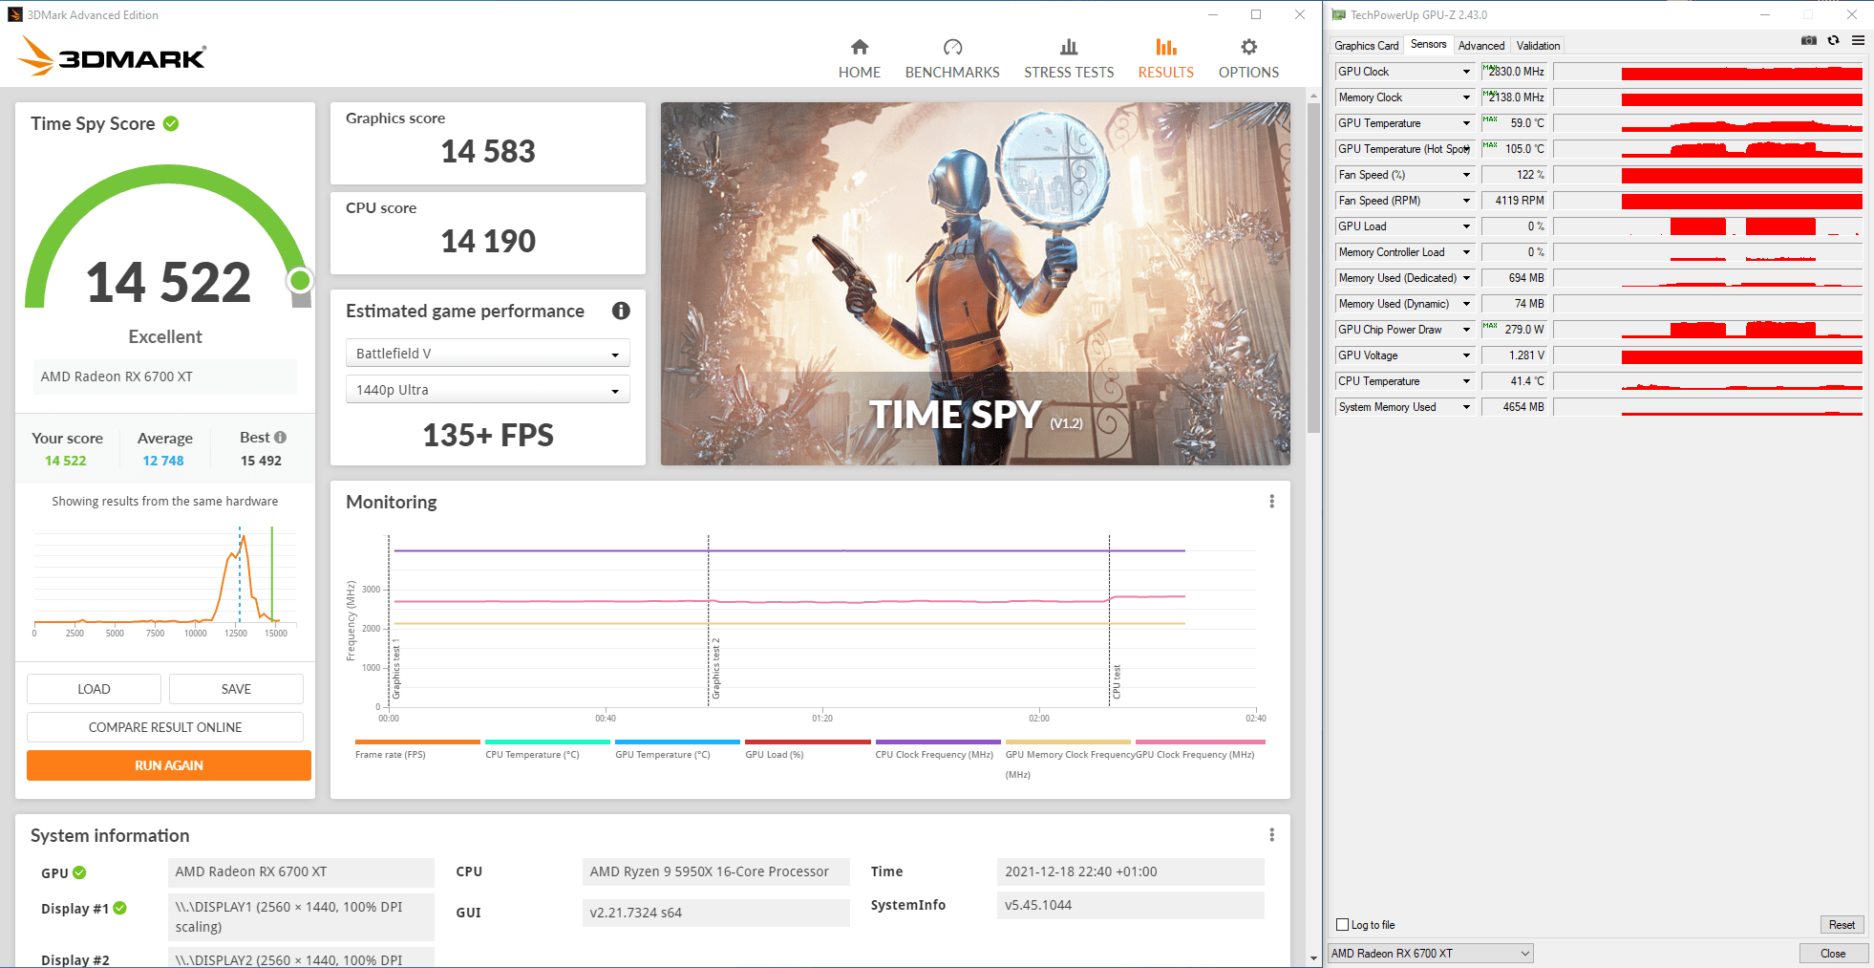
Task: Toggle the GPU Load (%) legend
Action: 807,748
